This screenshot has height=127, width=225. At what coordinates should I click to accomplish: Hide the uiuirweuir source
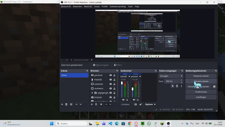click(x=110, y=88)
